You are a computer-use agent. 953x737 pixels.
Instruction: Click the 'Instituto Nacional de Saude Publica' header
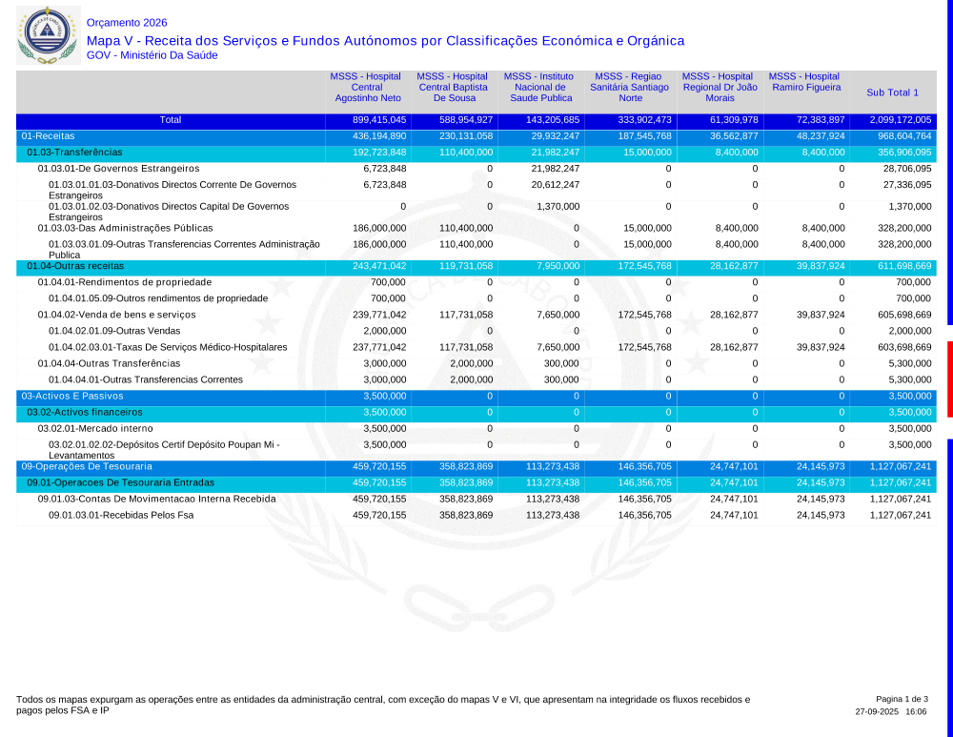(540, 87)
